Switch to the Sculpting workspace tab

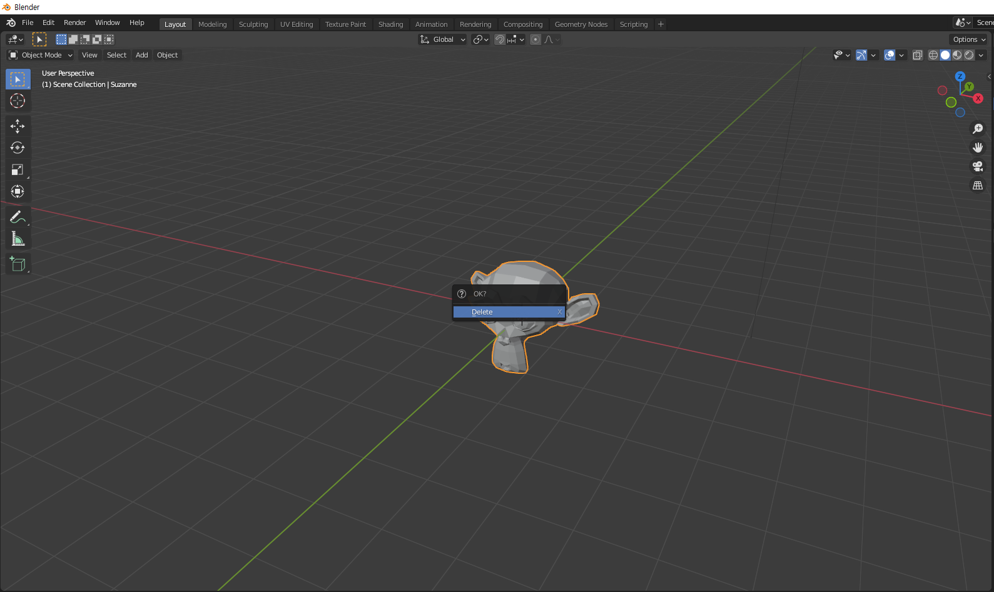[253, 24]
